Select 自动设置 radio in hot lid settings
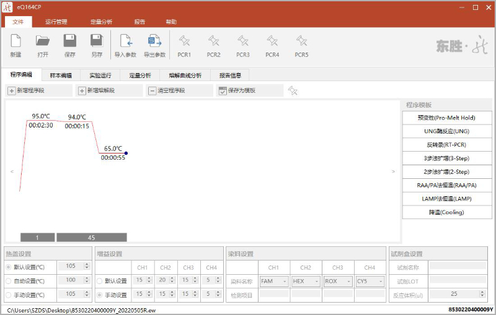Viewport: 496px width, 315px height. point(9,281)
